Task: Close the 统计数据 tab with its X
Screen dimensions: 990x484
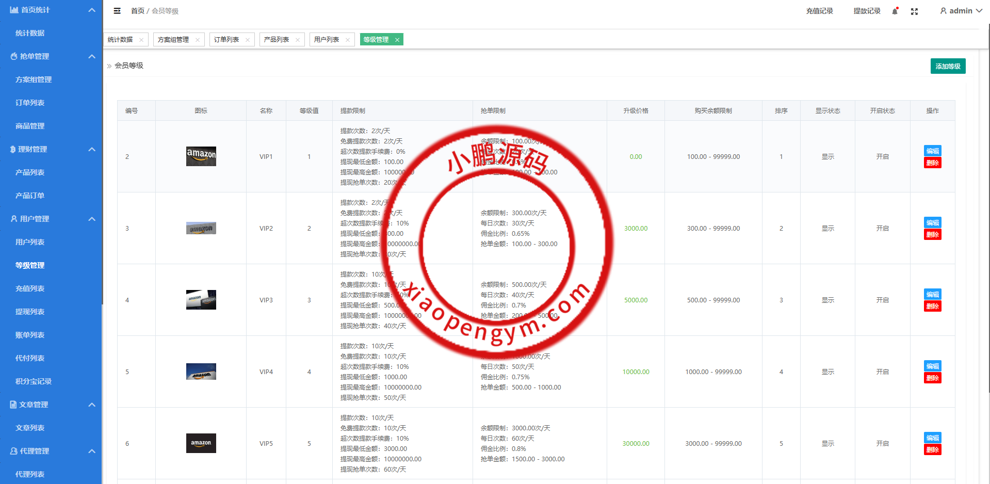Action: 141,40
